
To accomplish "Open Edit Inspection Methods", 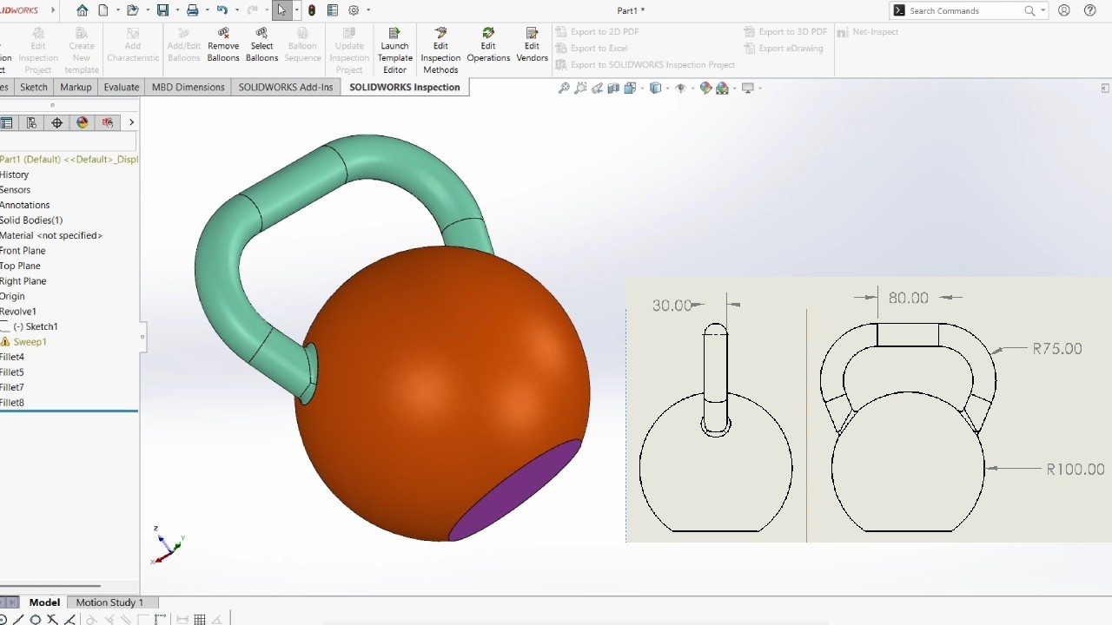I will click(x=440, y=51).
